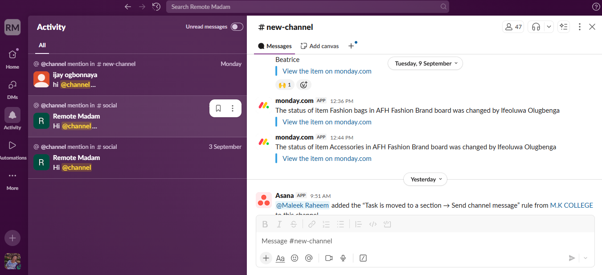This screenshot has width=602, height=275.
Task: Open the # new-channel title details
Action: point(286,27)
